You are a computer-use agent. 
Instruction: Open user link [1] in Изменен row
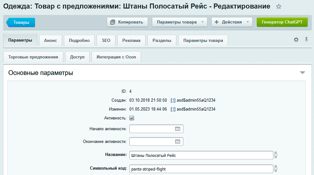tap(173, 109)
